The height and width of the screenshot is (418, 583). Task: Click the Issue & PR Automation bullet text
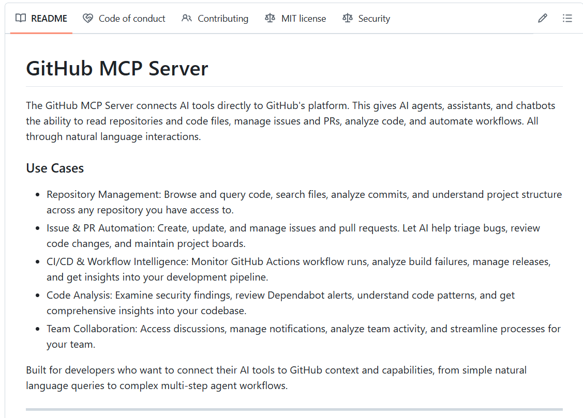293,236
